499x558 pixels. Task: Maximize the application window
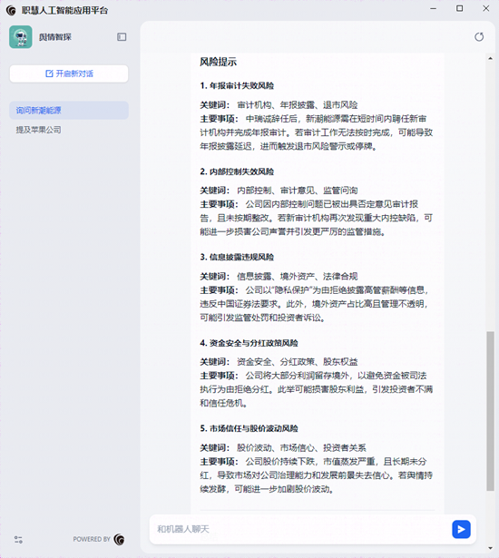(460, 8)
